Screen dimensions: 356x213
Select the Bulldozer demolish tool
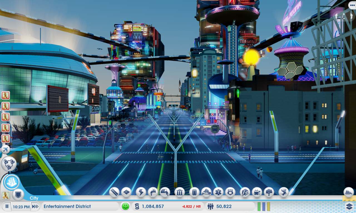point(349,192)
